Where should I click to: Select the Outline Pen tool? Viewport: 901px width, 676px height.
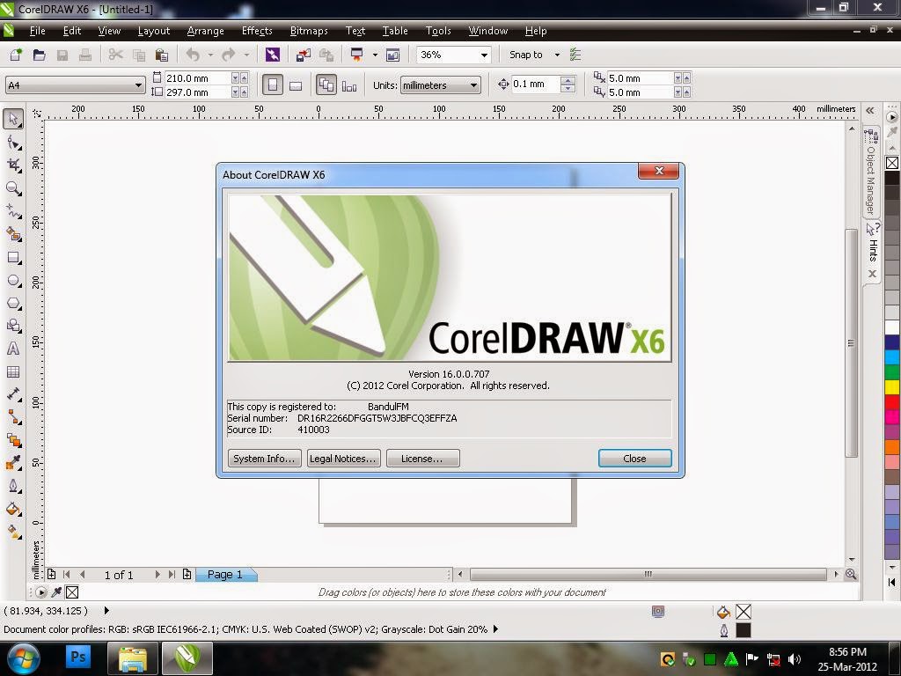pos(13,486)
